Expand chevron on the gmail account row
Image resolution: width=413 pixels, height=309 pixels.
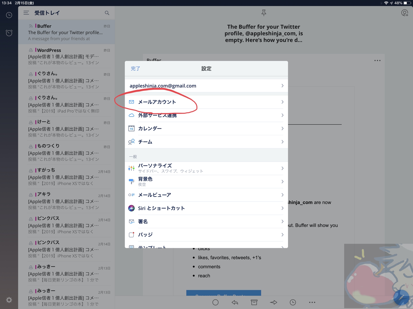tap(282, 86)
